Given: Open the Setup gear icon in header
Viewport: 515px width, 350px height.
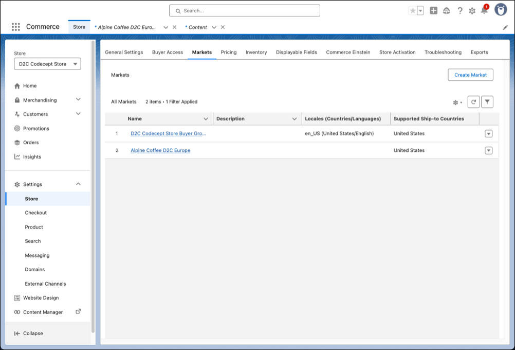Looking at the screenshot, I should (x=472, y=11).
